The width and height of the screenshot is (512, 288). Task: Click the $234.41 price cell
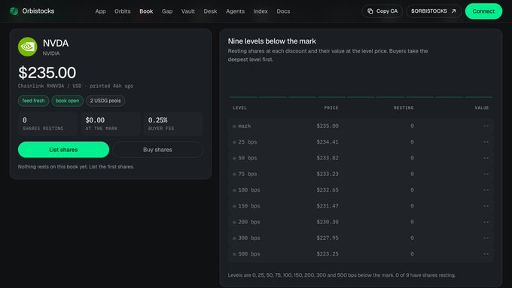(328, 142)
